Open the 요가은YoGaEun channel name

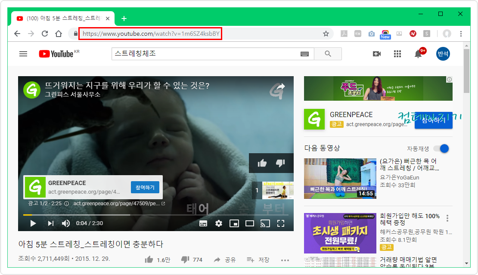click(x=399, y=177)
